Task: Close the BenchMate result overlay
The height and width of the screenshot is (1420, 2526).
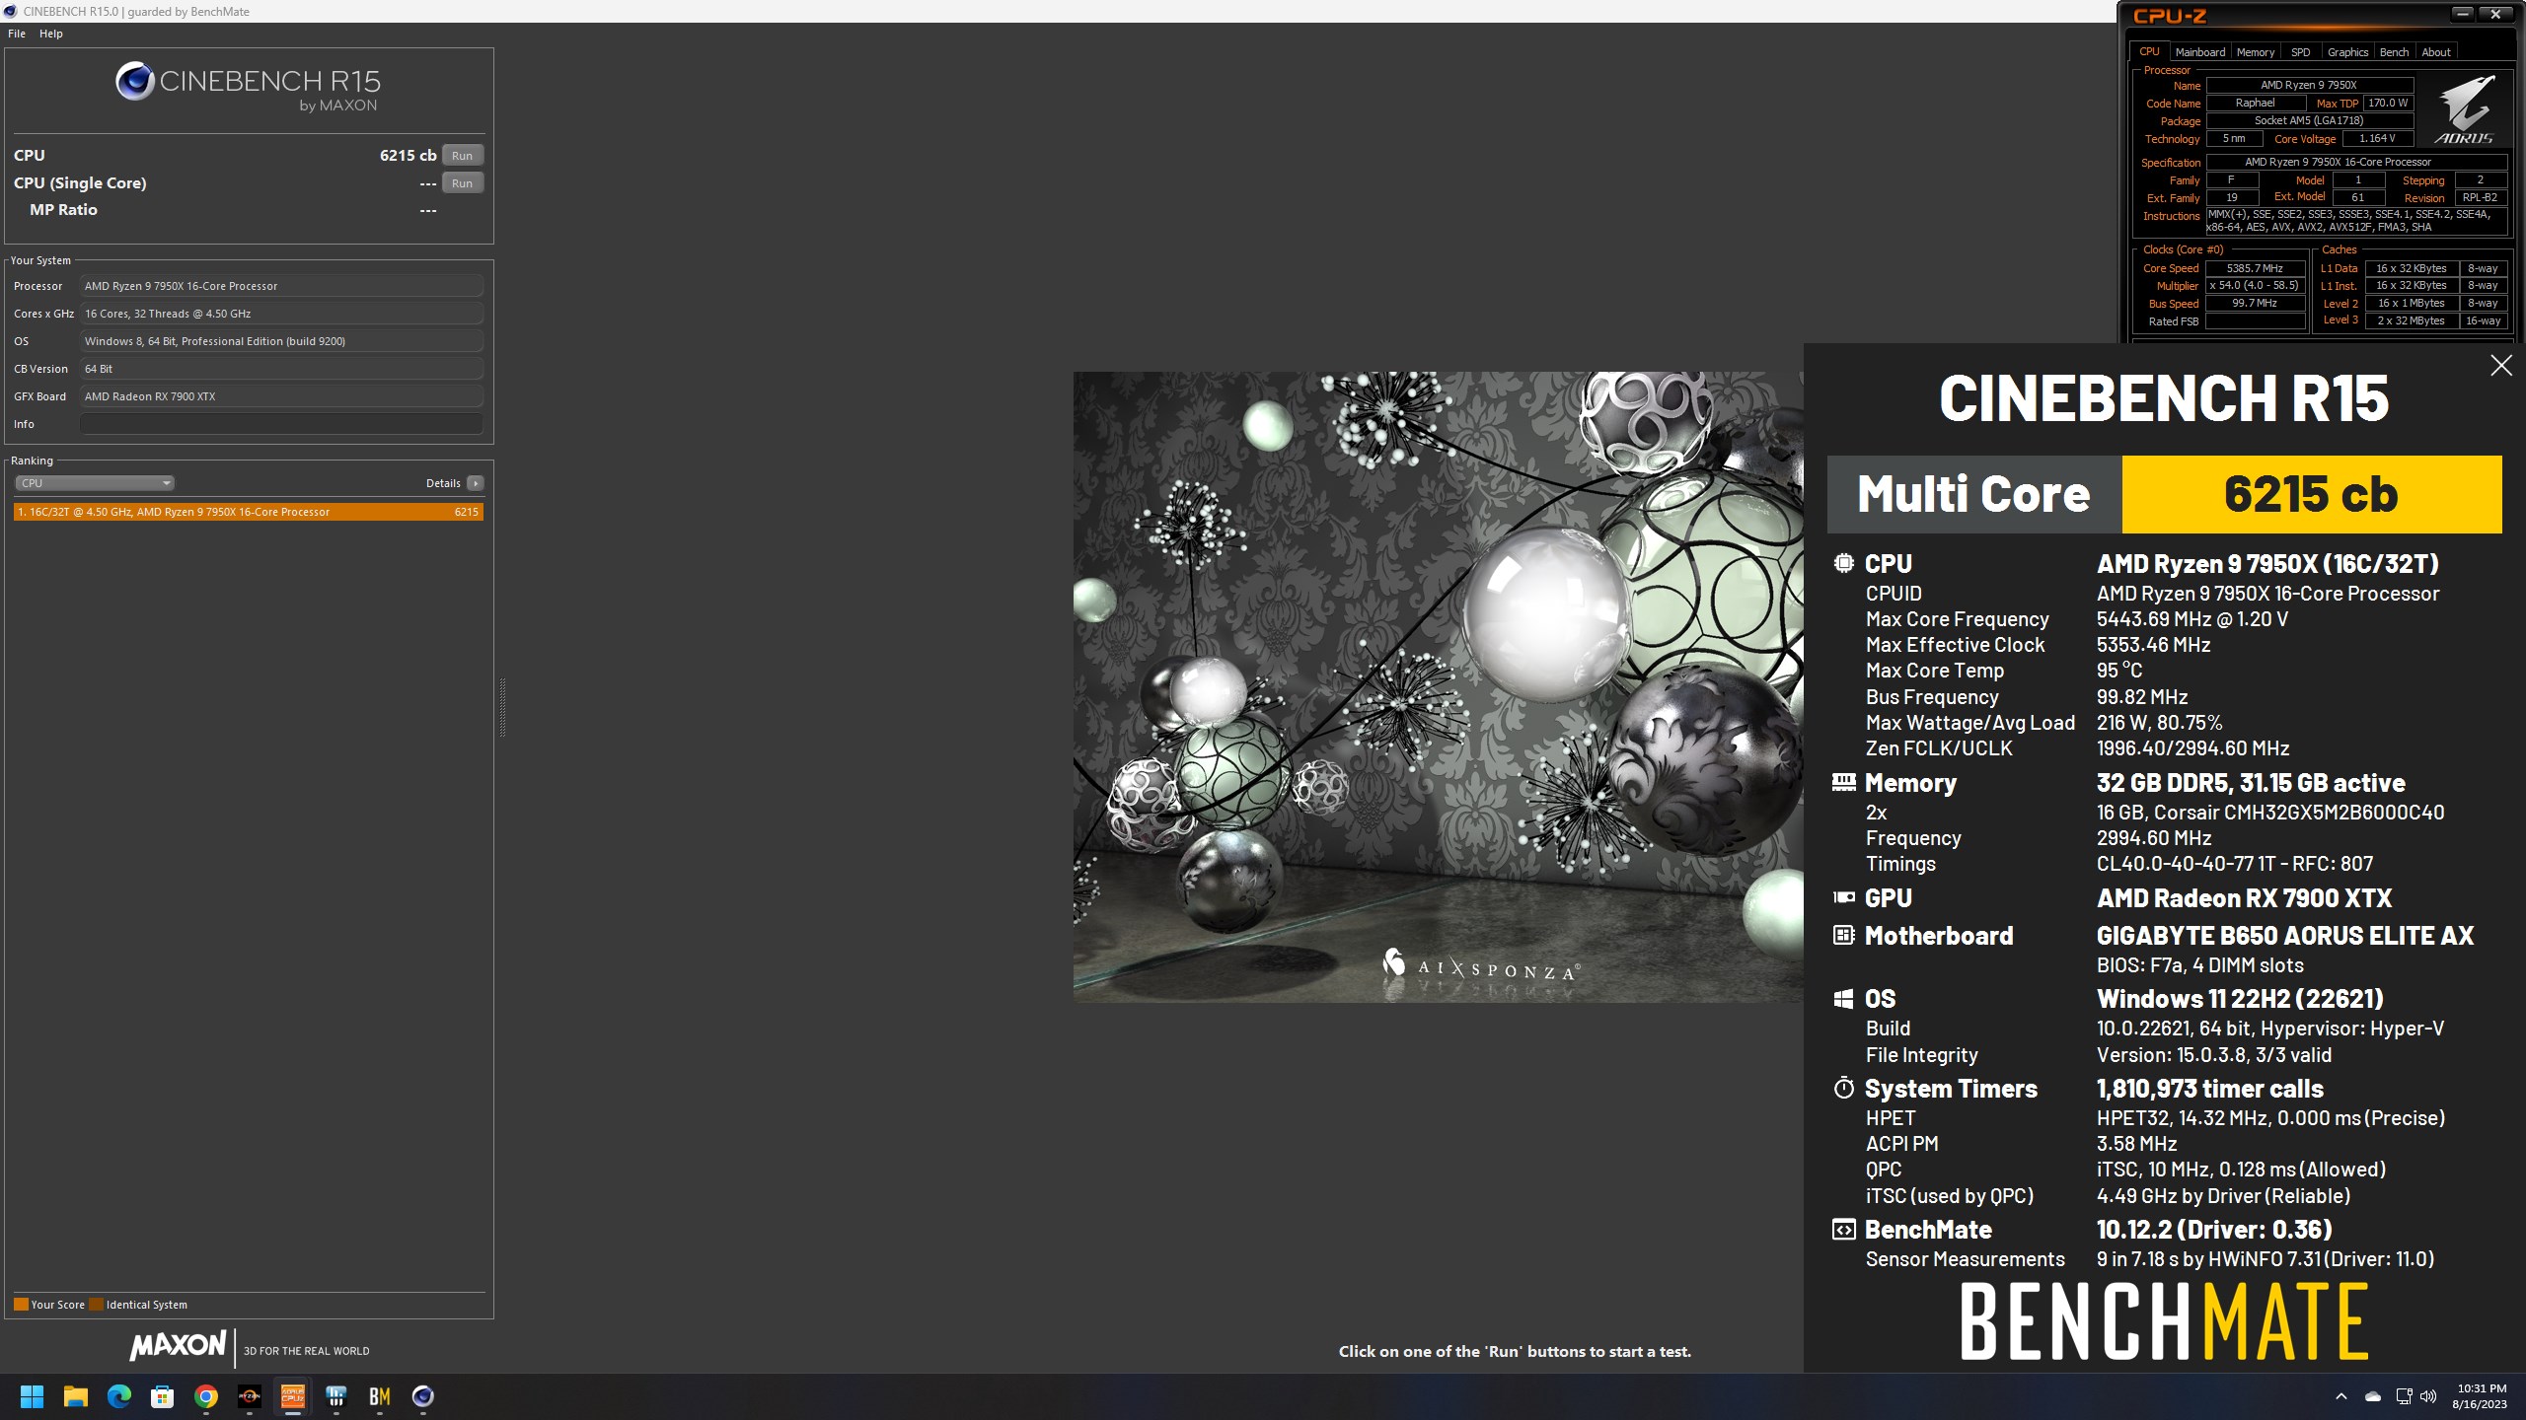Action: tap(2501, 366)
